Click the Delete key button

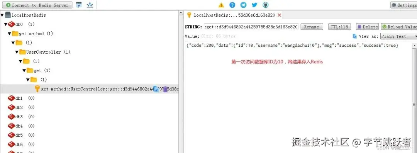367,27
